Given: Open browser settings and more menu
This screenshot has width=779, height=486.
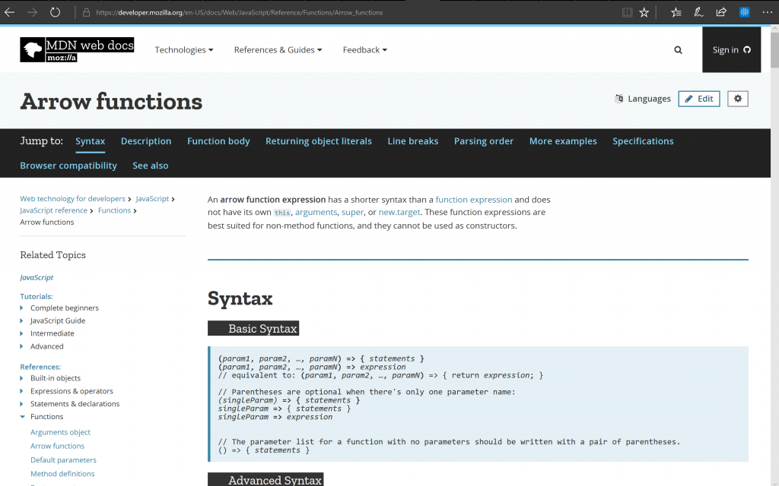Looking at the screenshot, I should click(767, 12).
